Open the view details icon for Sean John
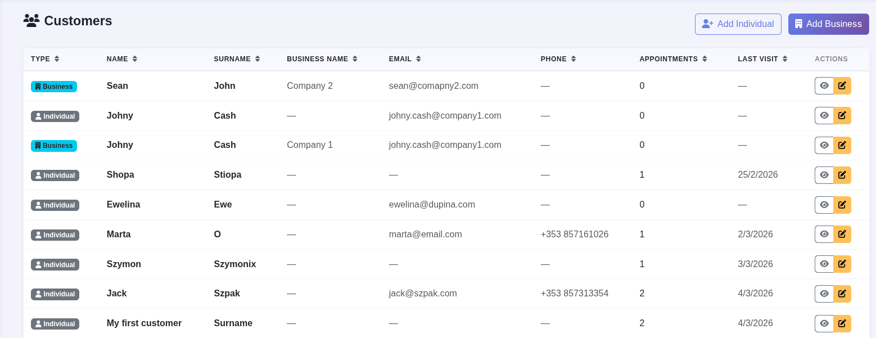Image resolution: width=876 pixels, height=338 pixels. [x=824, y=85]
